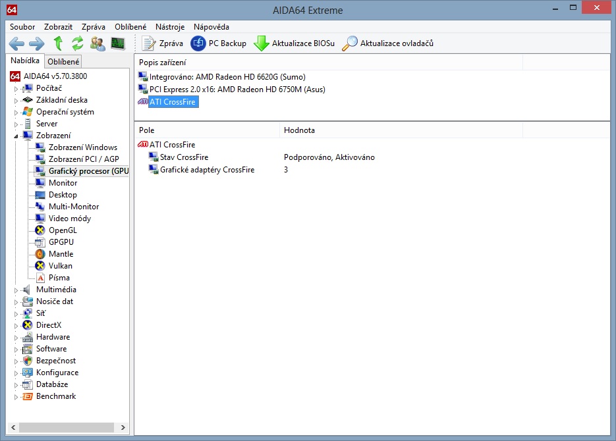Expand the DirectX tree node
The width and height of the screenshot is (616, 441).
point(16,326)
